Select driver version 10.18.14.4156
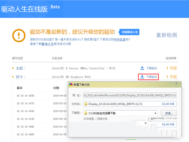 25,111
